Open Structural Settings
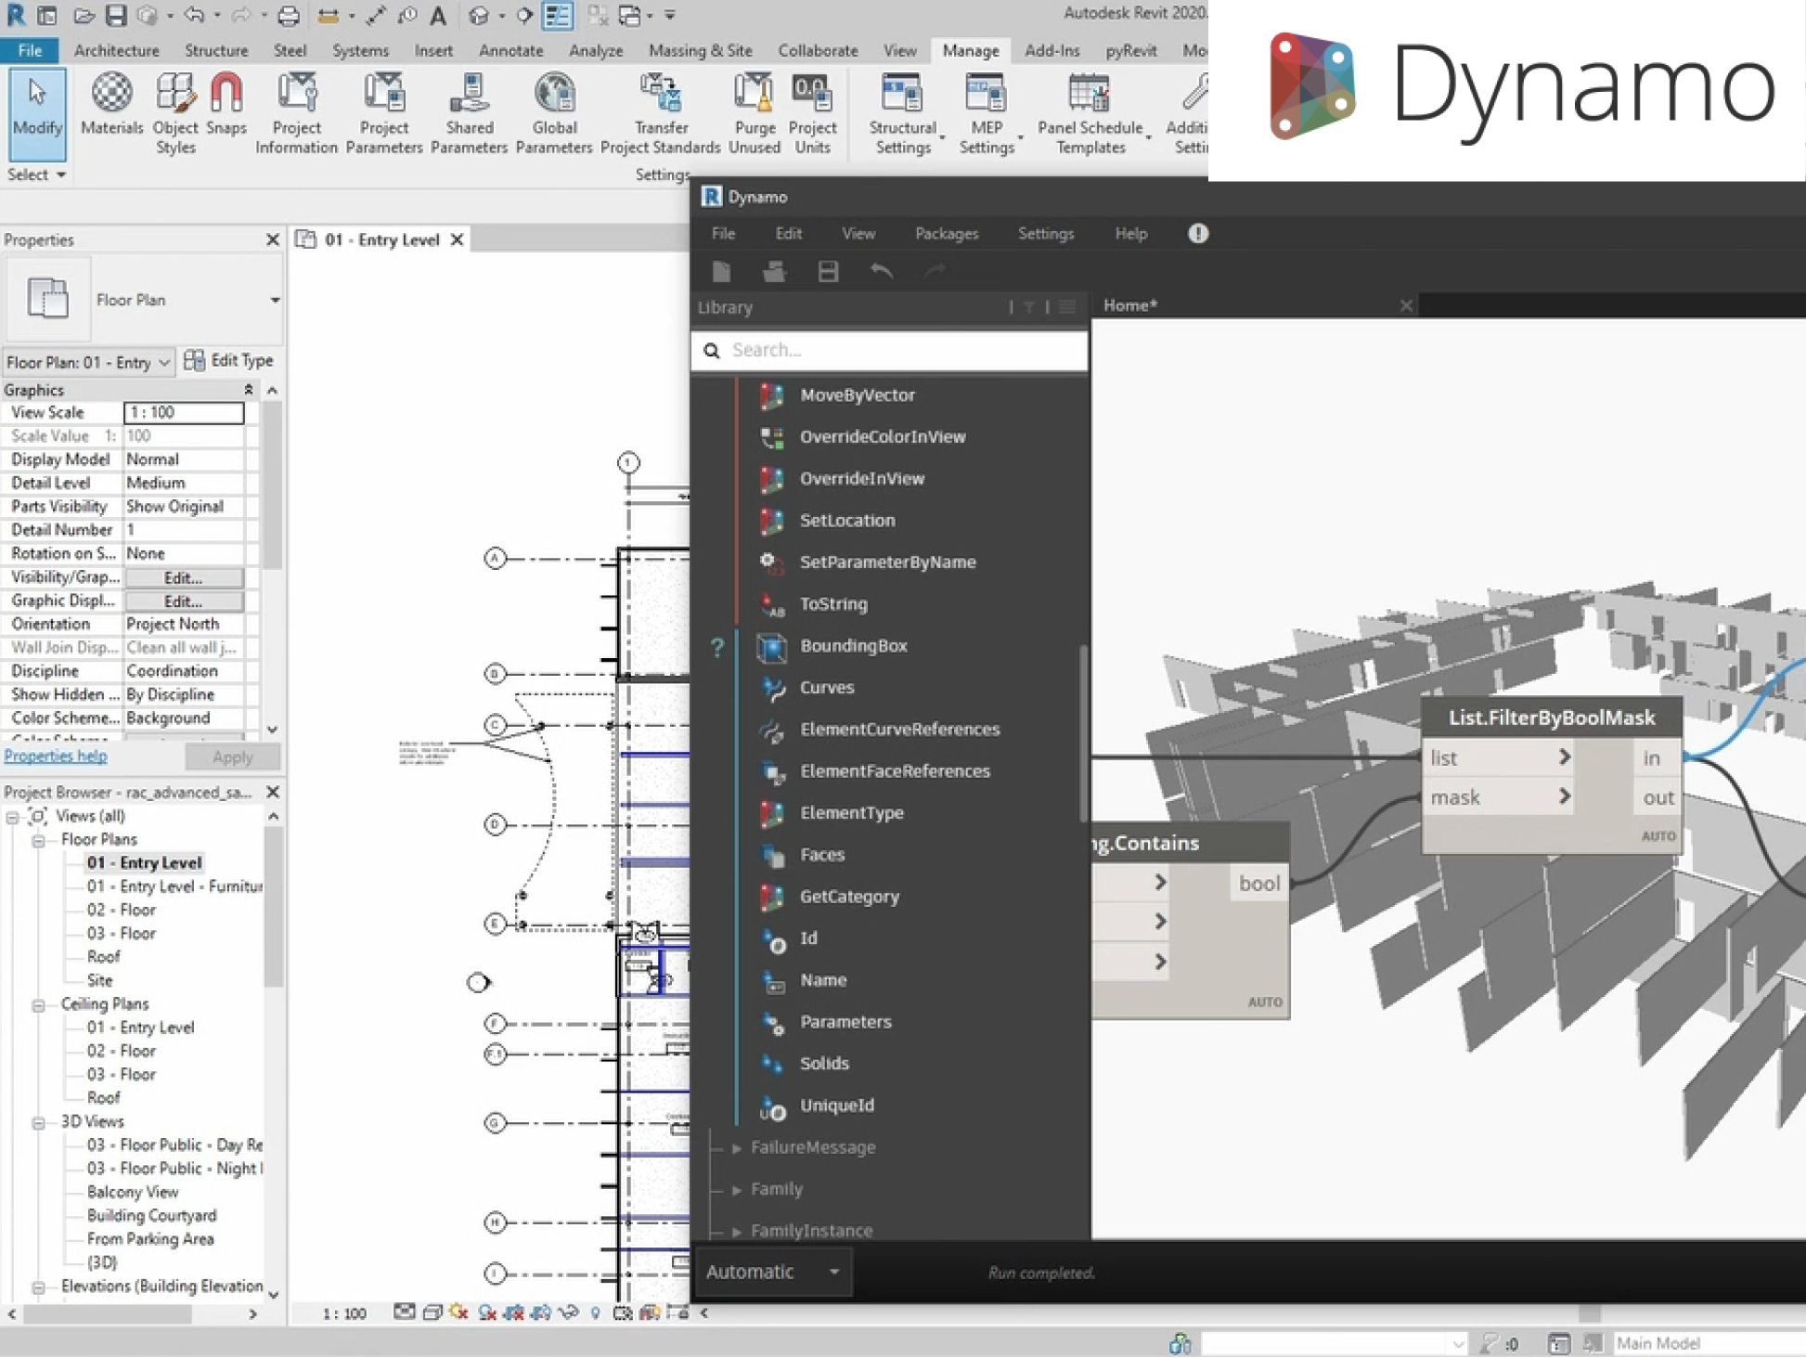The width and height of the screenshot is (1806, 1358). tap(903, 113)
